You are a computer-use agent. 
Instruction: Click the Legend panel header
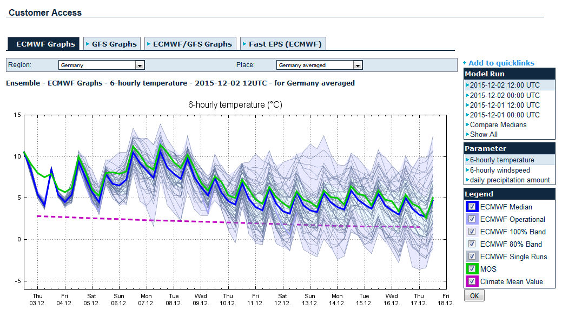[x=510, y=194]
